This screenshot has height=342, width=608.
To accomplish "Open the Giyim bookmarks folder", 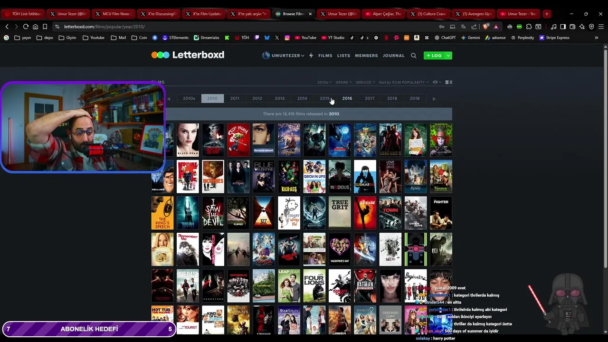I will coord(67,38).
